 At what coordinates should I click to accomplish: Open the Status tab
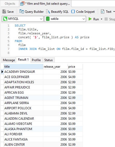(49, 60)
